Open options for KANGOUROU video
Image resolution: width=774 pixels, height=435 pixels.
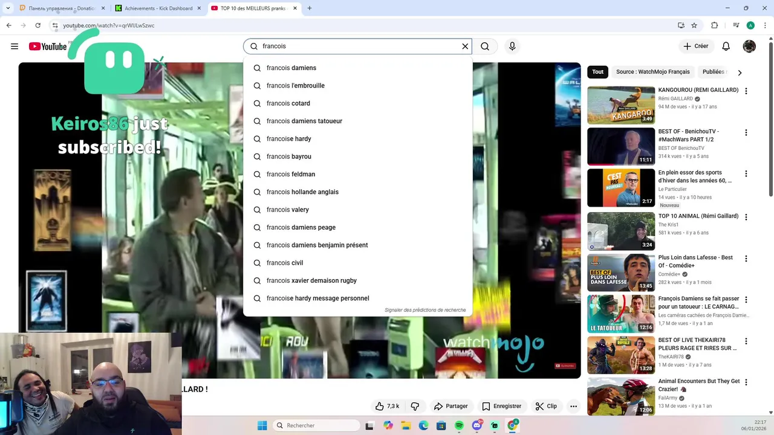(746, 91)
